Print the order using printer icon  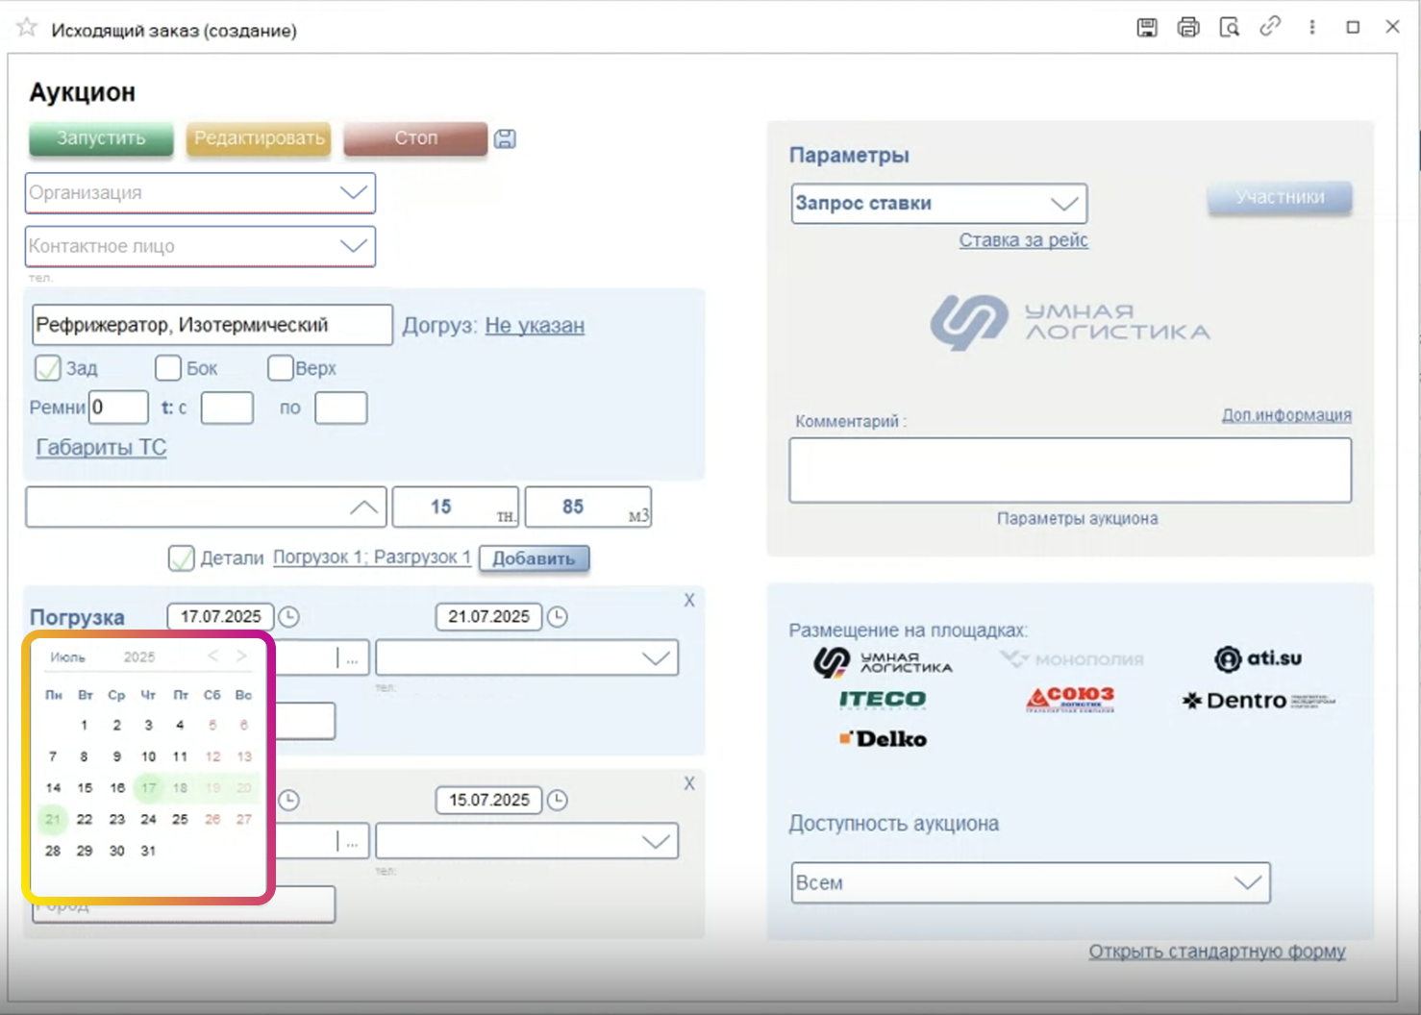pyautogui.click(x=1188, y=27)
